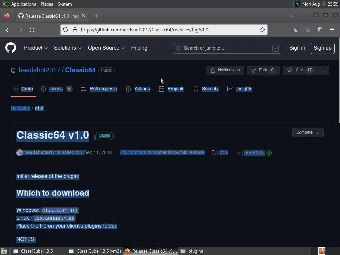Click the Firefox logo in the tab bar

click(x=7, y=16)
